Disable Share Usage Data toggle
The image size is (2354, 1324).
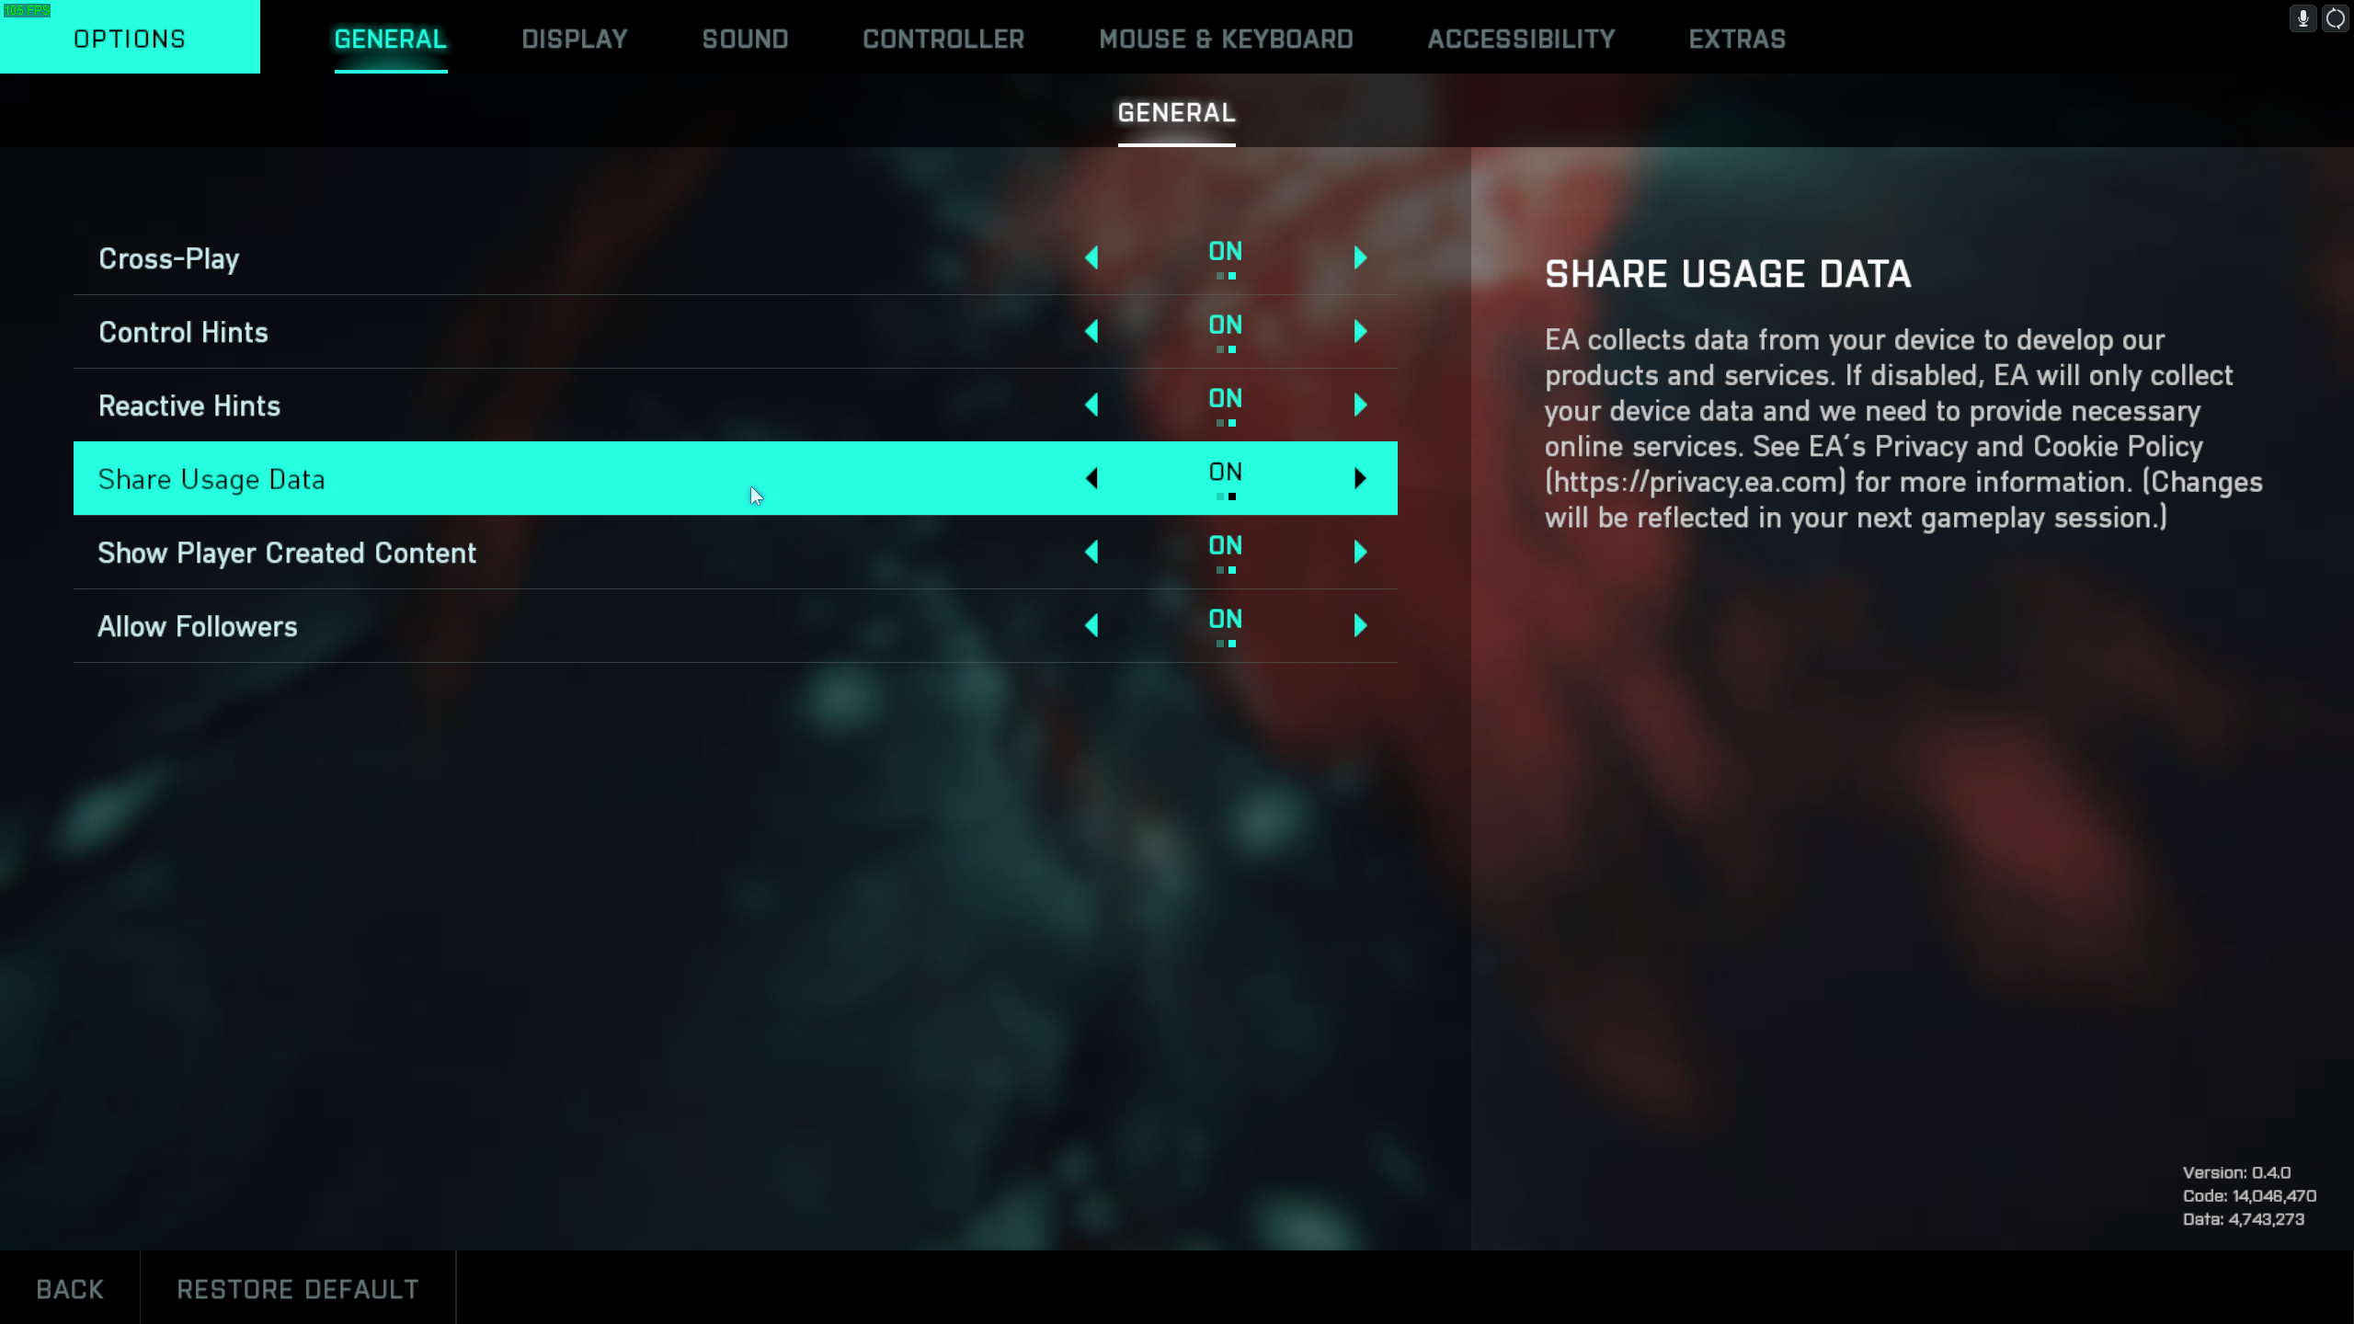pyautogui.click(x=1091, y=478)
